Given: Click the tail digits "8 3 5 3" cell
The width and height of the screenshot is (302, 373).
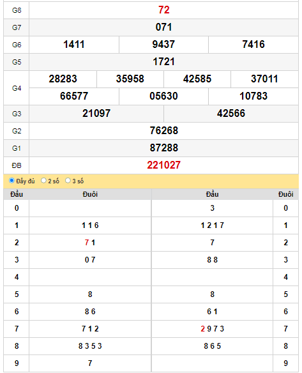Looking at the screenshot, I should 90,346.
